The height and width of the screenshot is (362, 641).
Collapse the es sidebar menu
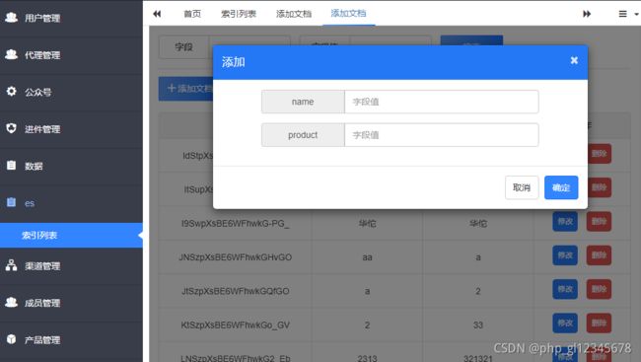tap(71, 203)
